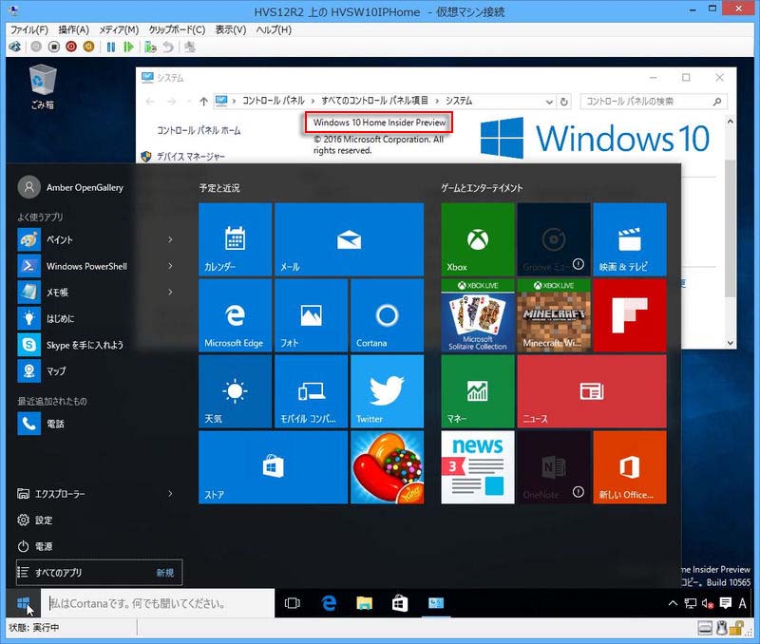Image resolution: width=760 pixels, height=644 pixels.
Task: Click the volume icon in system tray
Action: pyautogui.click(x=708, y=603)
